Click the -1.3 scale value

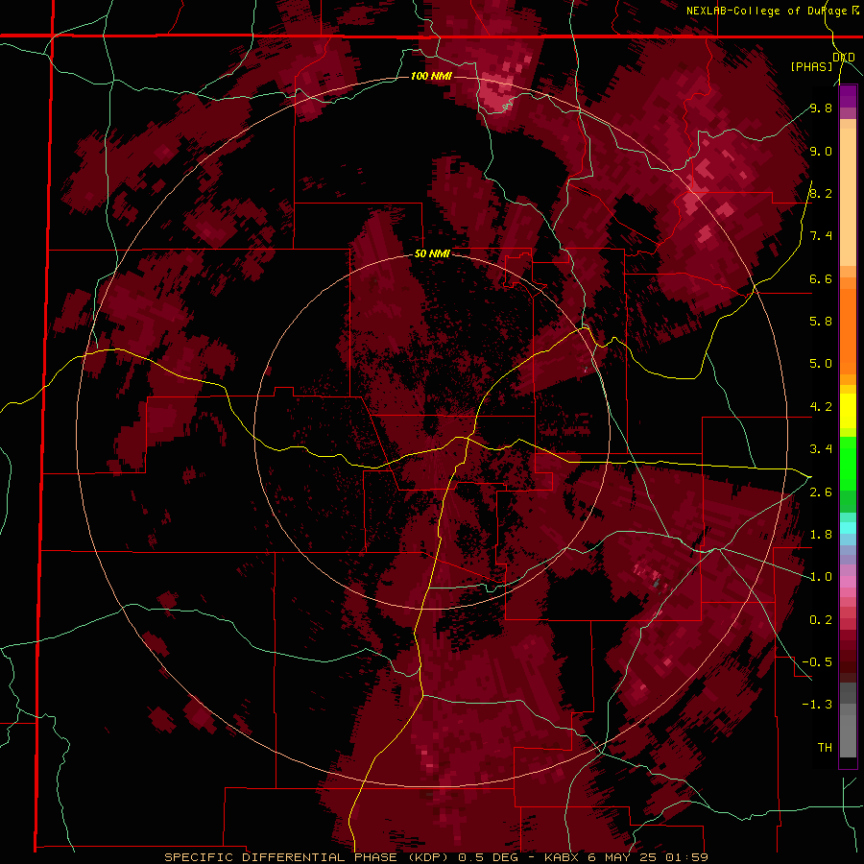pyautogui.click(x=817, y=705)
